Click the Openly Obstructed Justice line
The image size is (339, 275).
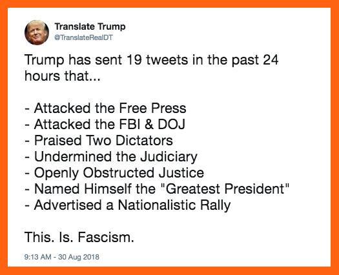tap(114, 173)
